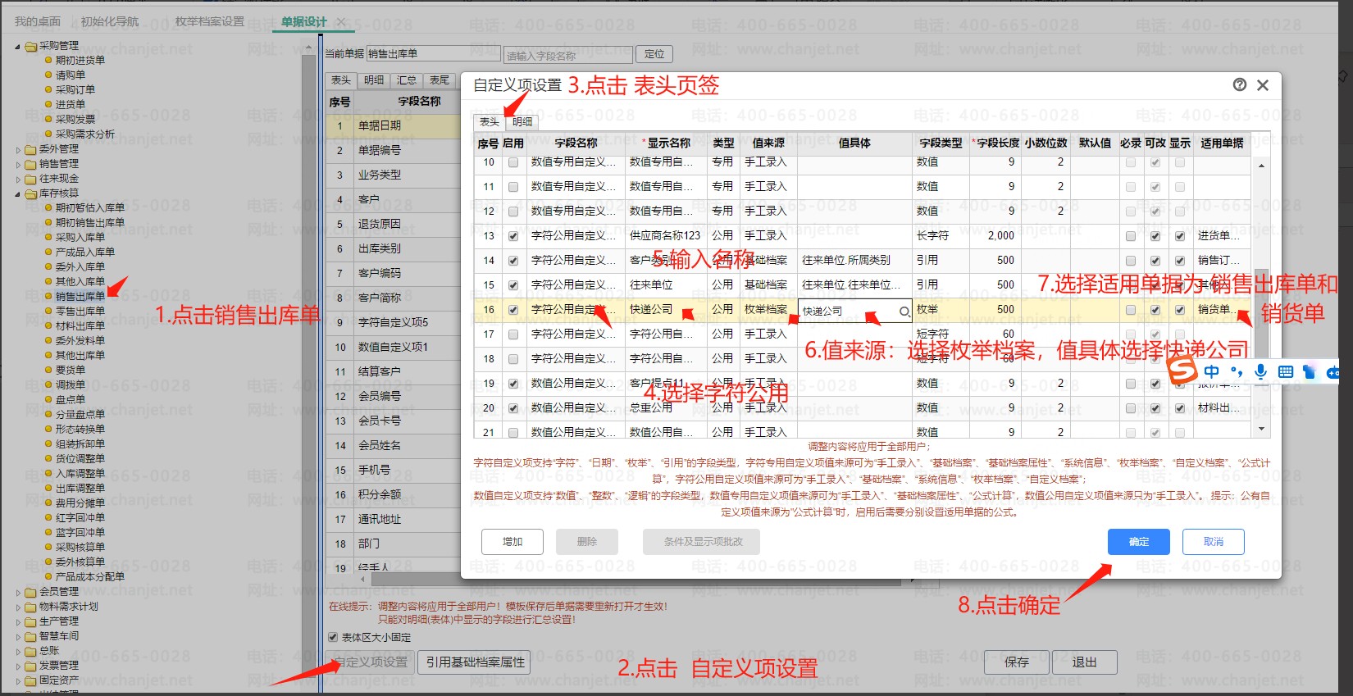Switch to the 我的桌面 tab
Viewport: 1353px width, 696px height.
tap(38, 22)
